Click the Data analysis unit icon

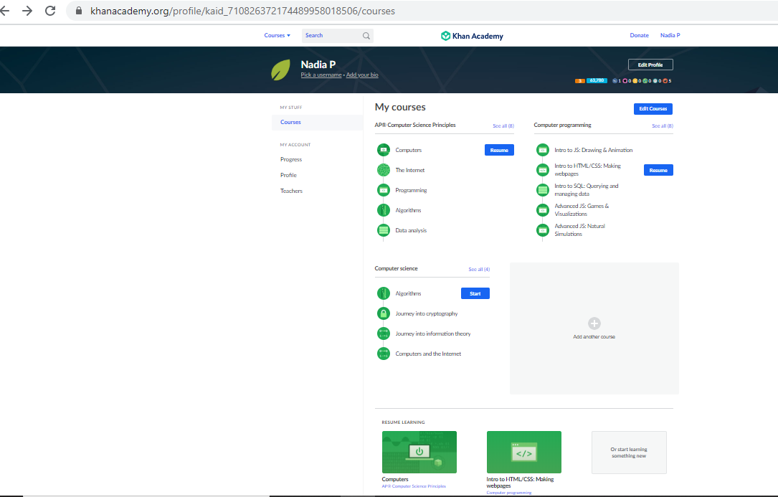coord(384,230)
